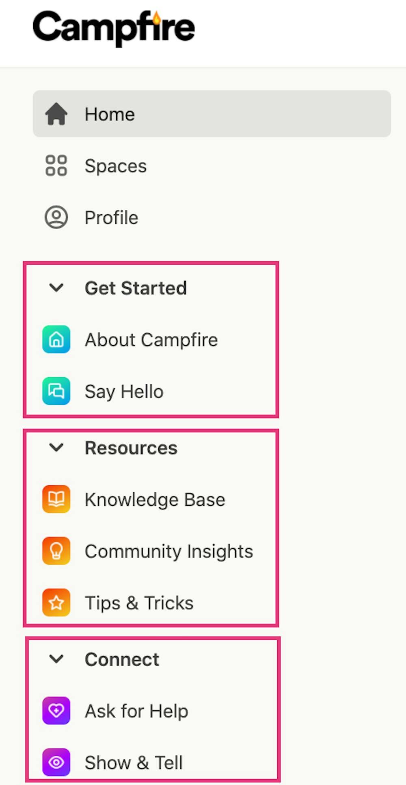Image resolution: width=406 pixels, height=785 pixels.
Task: Collapse the Resources section
Action: click(56, 448)
